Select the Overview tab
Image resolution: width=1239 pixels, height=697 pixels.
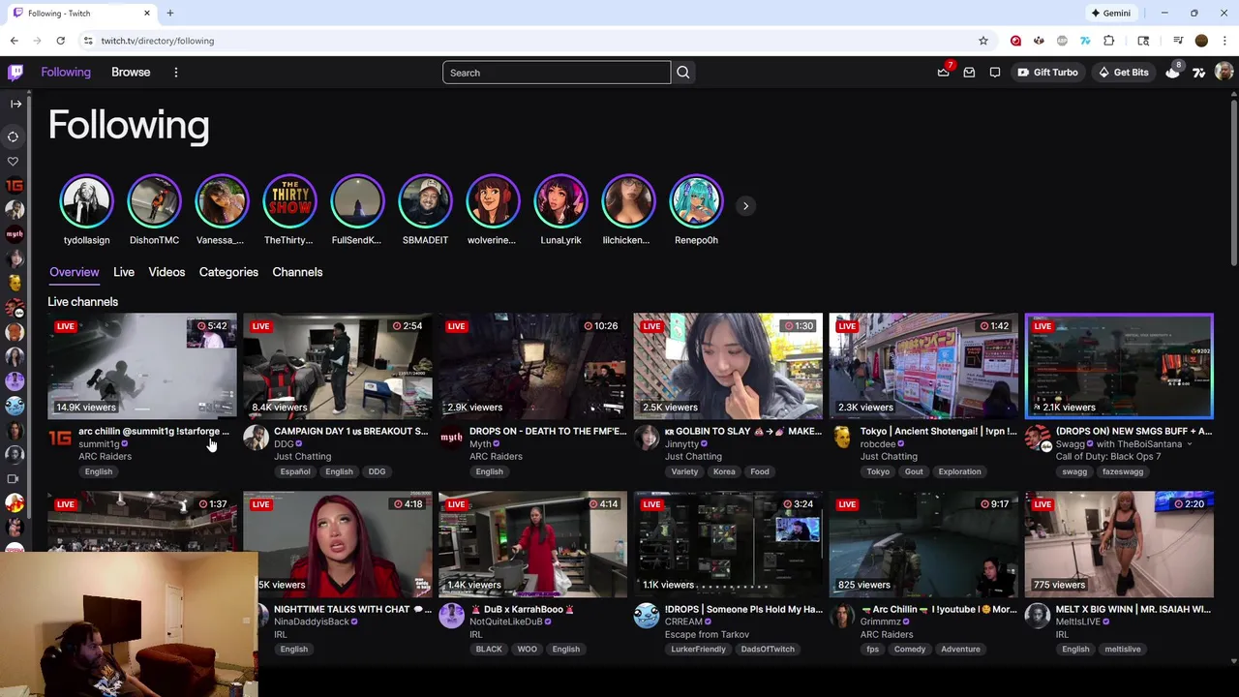75,272
